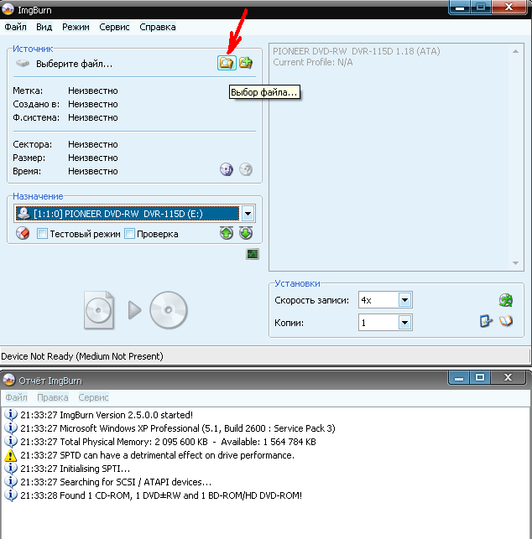This screenshot has height=539, width=532.
Task: Click the eject tray green up arrow
Action: coord(227,233)
